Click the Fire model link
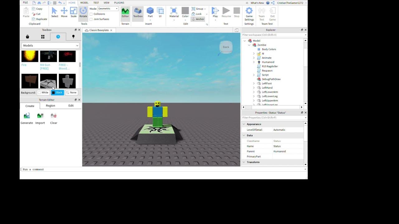 [24, 65]
